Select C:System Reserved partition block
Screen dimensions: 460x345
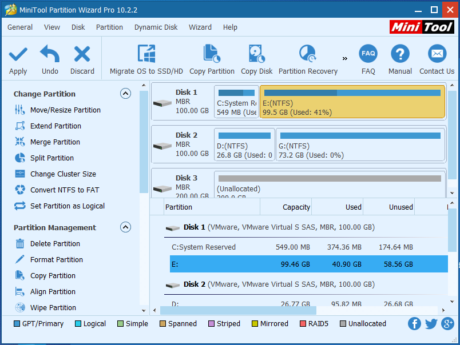coord(236,102)
